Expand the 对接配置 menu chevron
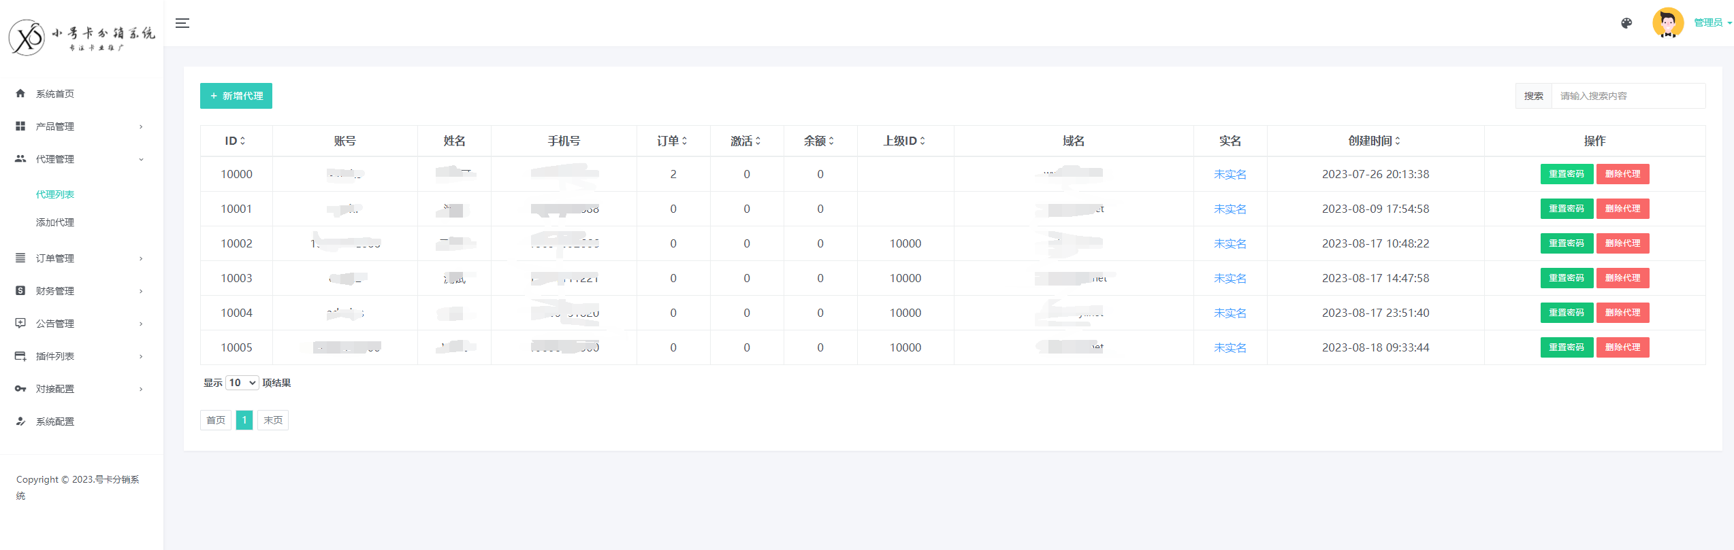1734x550 pixels. (x=141, y=389)
